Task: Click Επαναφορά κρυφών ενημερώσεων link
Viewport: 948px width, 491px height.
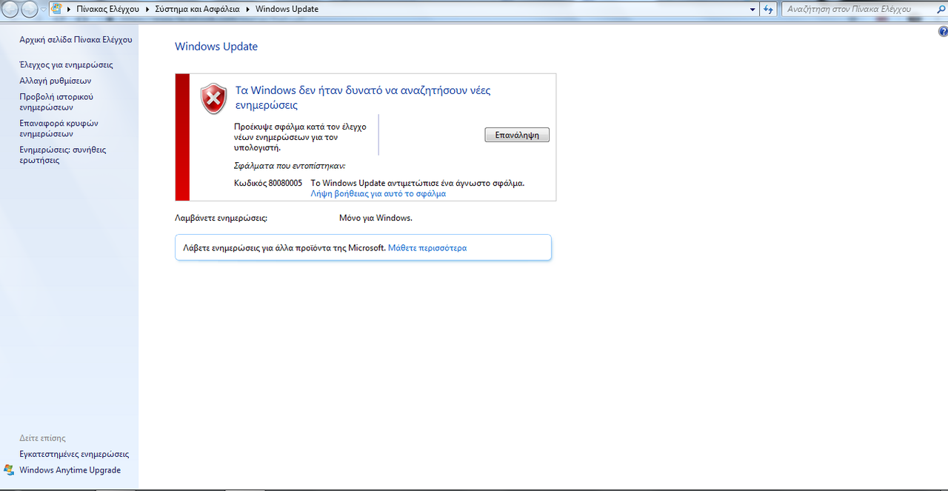Action: (59, 129)
